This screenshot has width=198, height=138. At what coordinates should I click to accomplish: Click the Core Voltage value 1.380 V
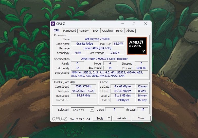(x=115, y=53)
